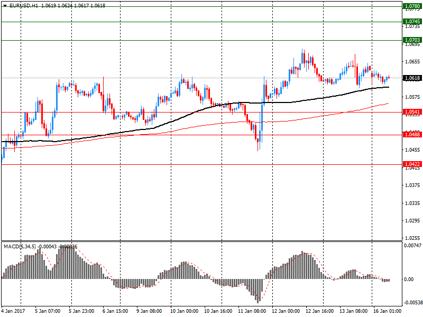Click the 1.0255 price axis label
The image size is (423, 317).
click(413, 238)
